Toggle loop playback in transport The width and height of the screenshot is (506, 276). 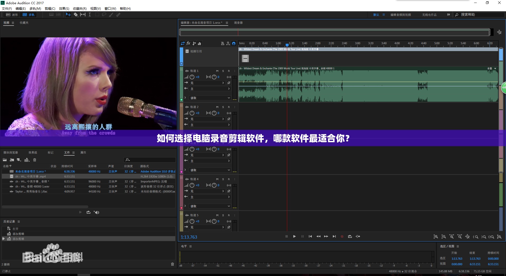coord(350,236)
